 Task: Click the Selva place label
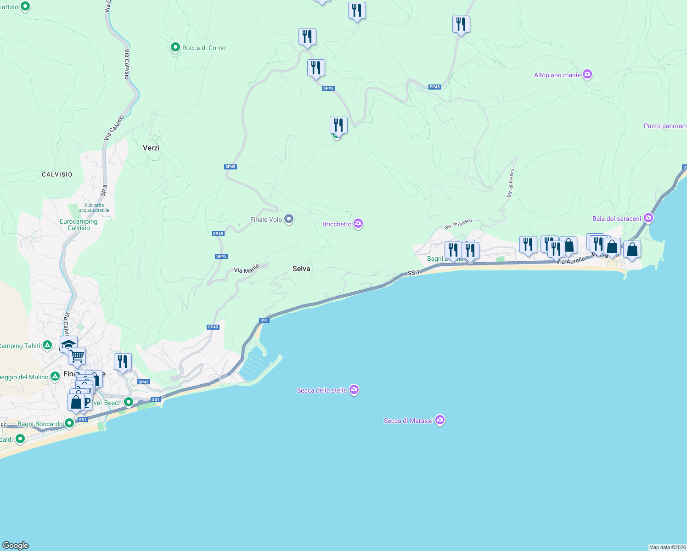301,268
